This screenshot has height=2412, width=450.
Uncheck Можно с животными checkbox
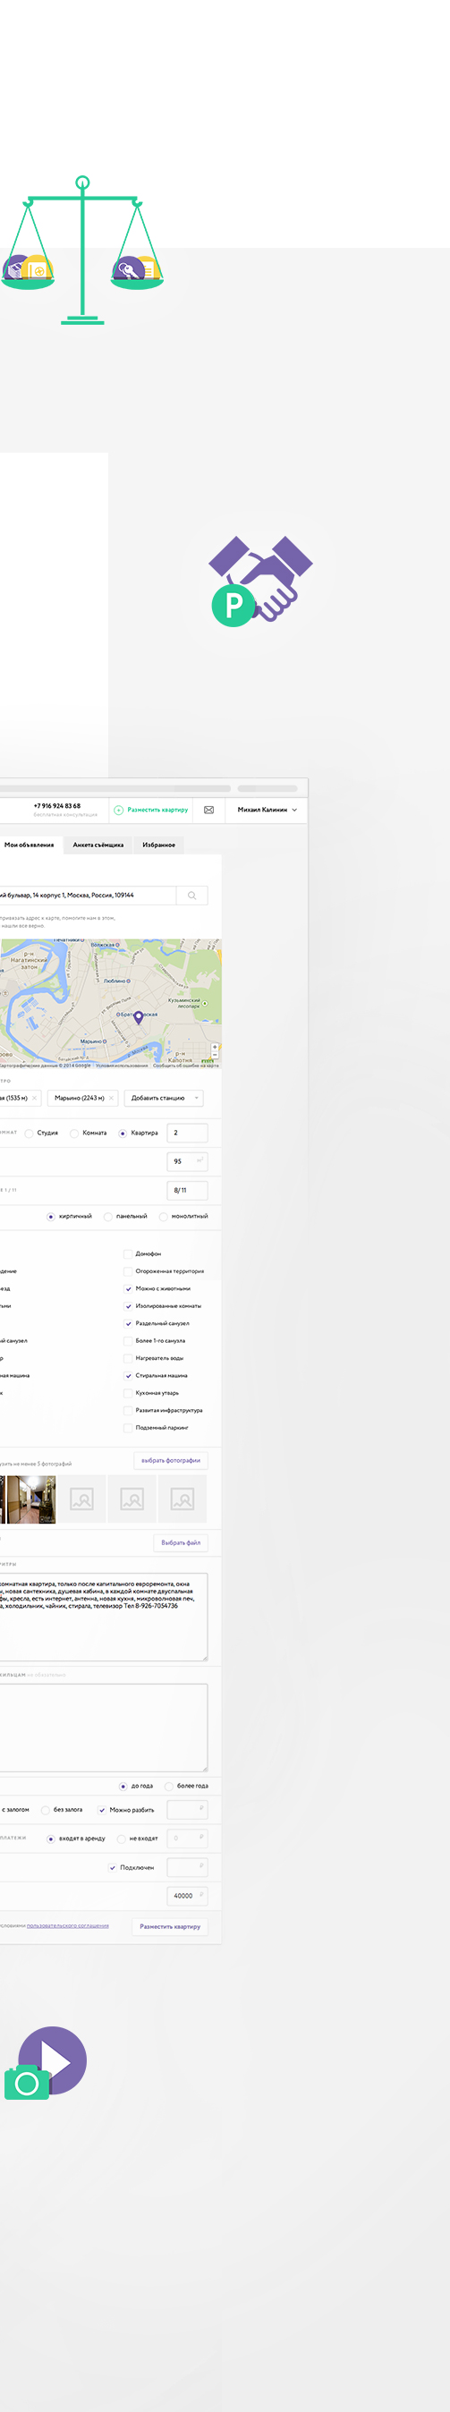pyautogui.click(x=128, y=1288)
